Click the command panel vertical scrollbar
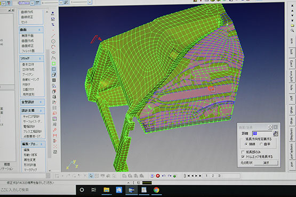Screen dimensions: 296x197 (48, 104)
